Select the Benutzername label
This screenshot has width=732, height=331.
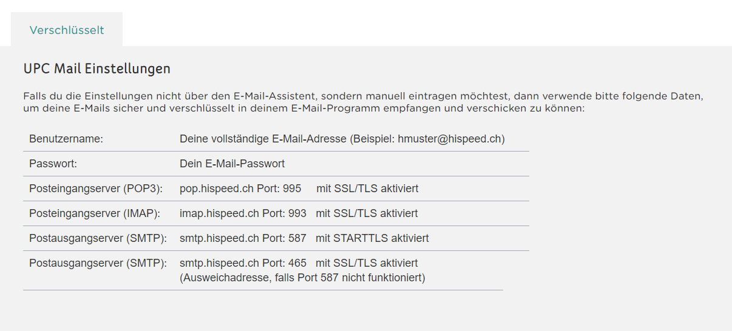pyautogui.click(x=66, y=139)
